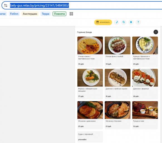Collapse the Горячие блюда section
This screenshot has width=162, height=143.
156,32
